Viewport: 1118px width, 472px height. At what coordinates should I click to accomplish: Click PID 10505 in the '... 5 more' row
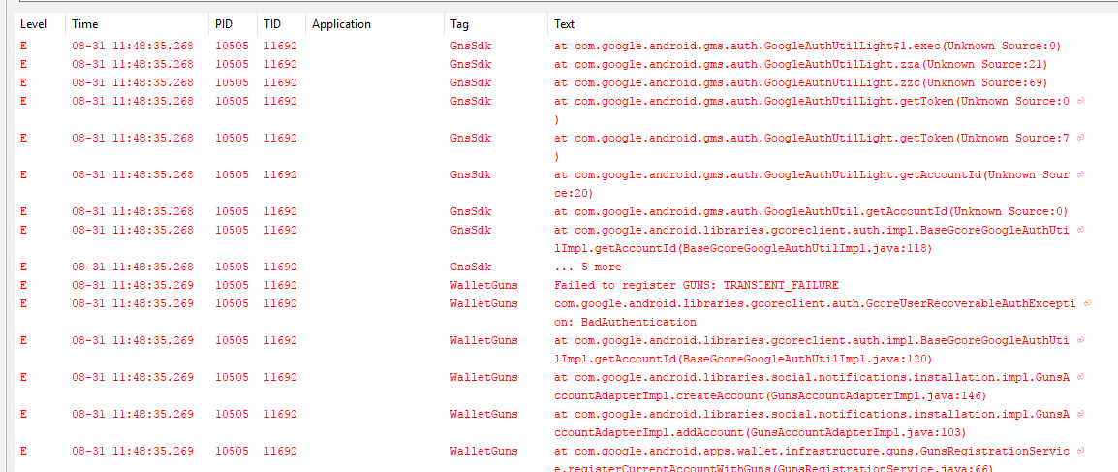point(233,267)
